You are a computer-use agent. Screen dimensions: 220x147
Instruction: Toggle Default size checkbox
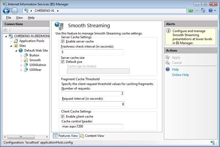(x=62, y=61)
